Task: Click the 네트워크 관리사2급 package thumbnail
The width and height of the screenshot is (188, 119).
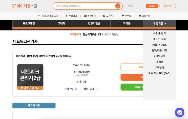Action: pos(30,77)
